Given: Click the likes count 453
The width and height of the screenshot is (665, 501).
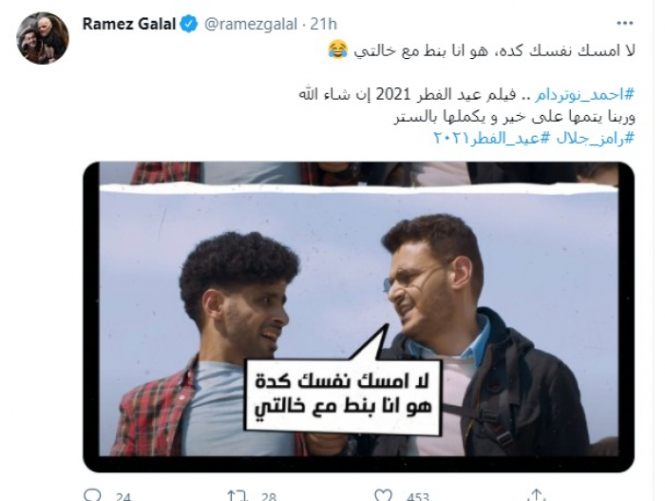Looking at the screenshot, I should point(417,496).
